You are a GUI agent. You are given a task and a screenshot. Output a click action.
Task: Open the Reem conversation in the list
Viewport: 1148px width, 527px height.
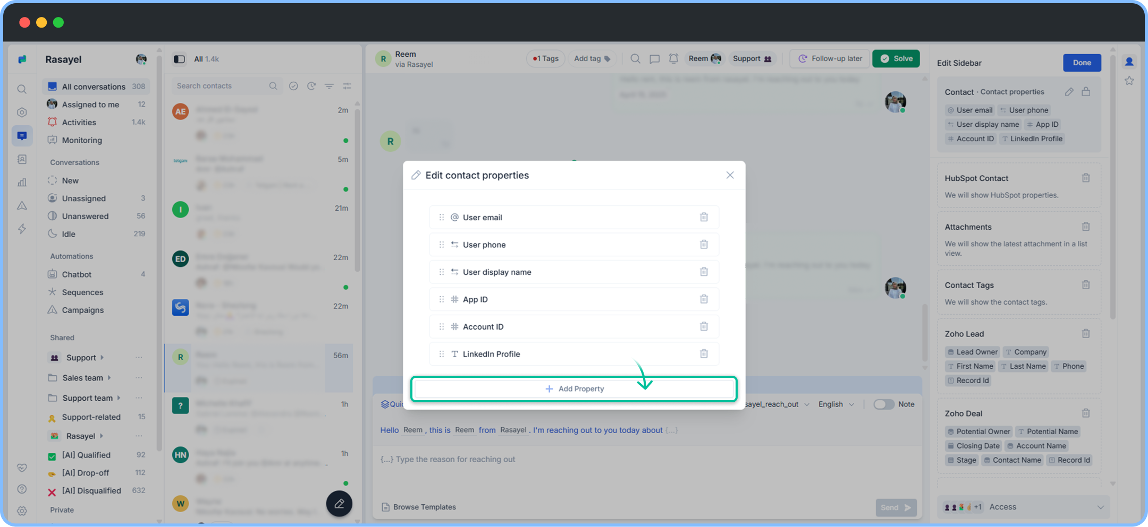(x=259, y=367)
